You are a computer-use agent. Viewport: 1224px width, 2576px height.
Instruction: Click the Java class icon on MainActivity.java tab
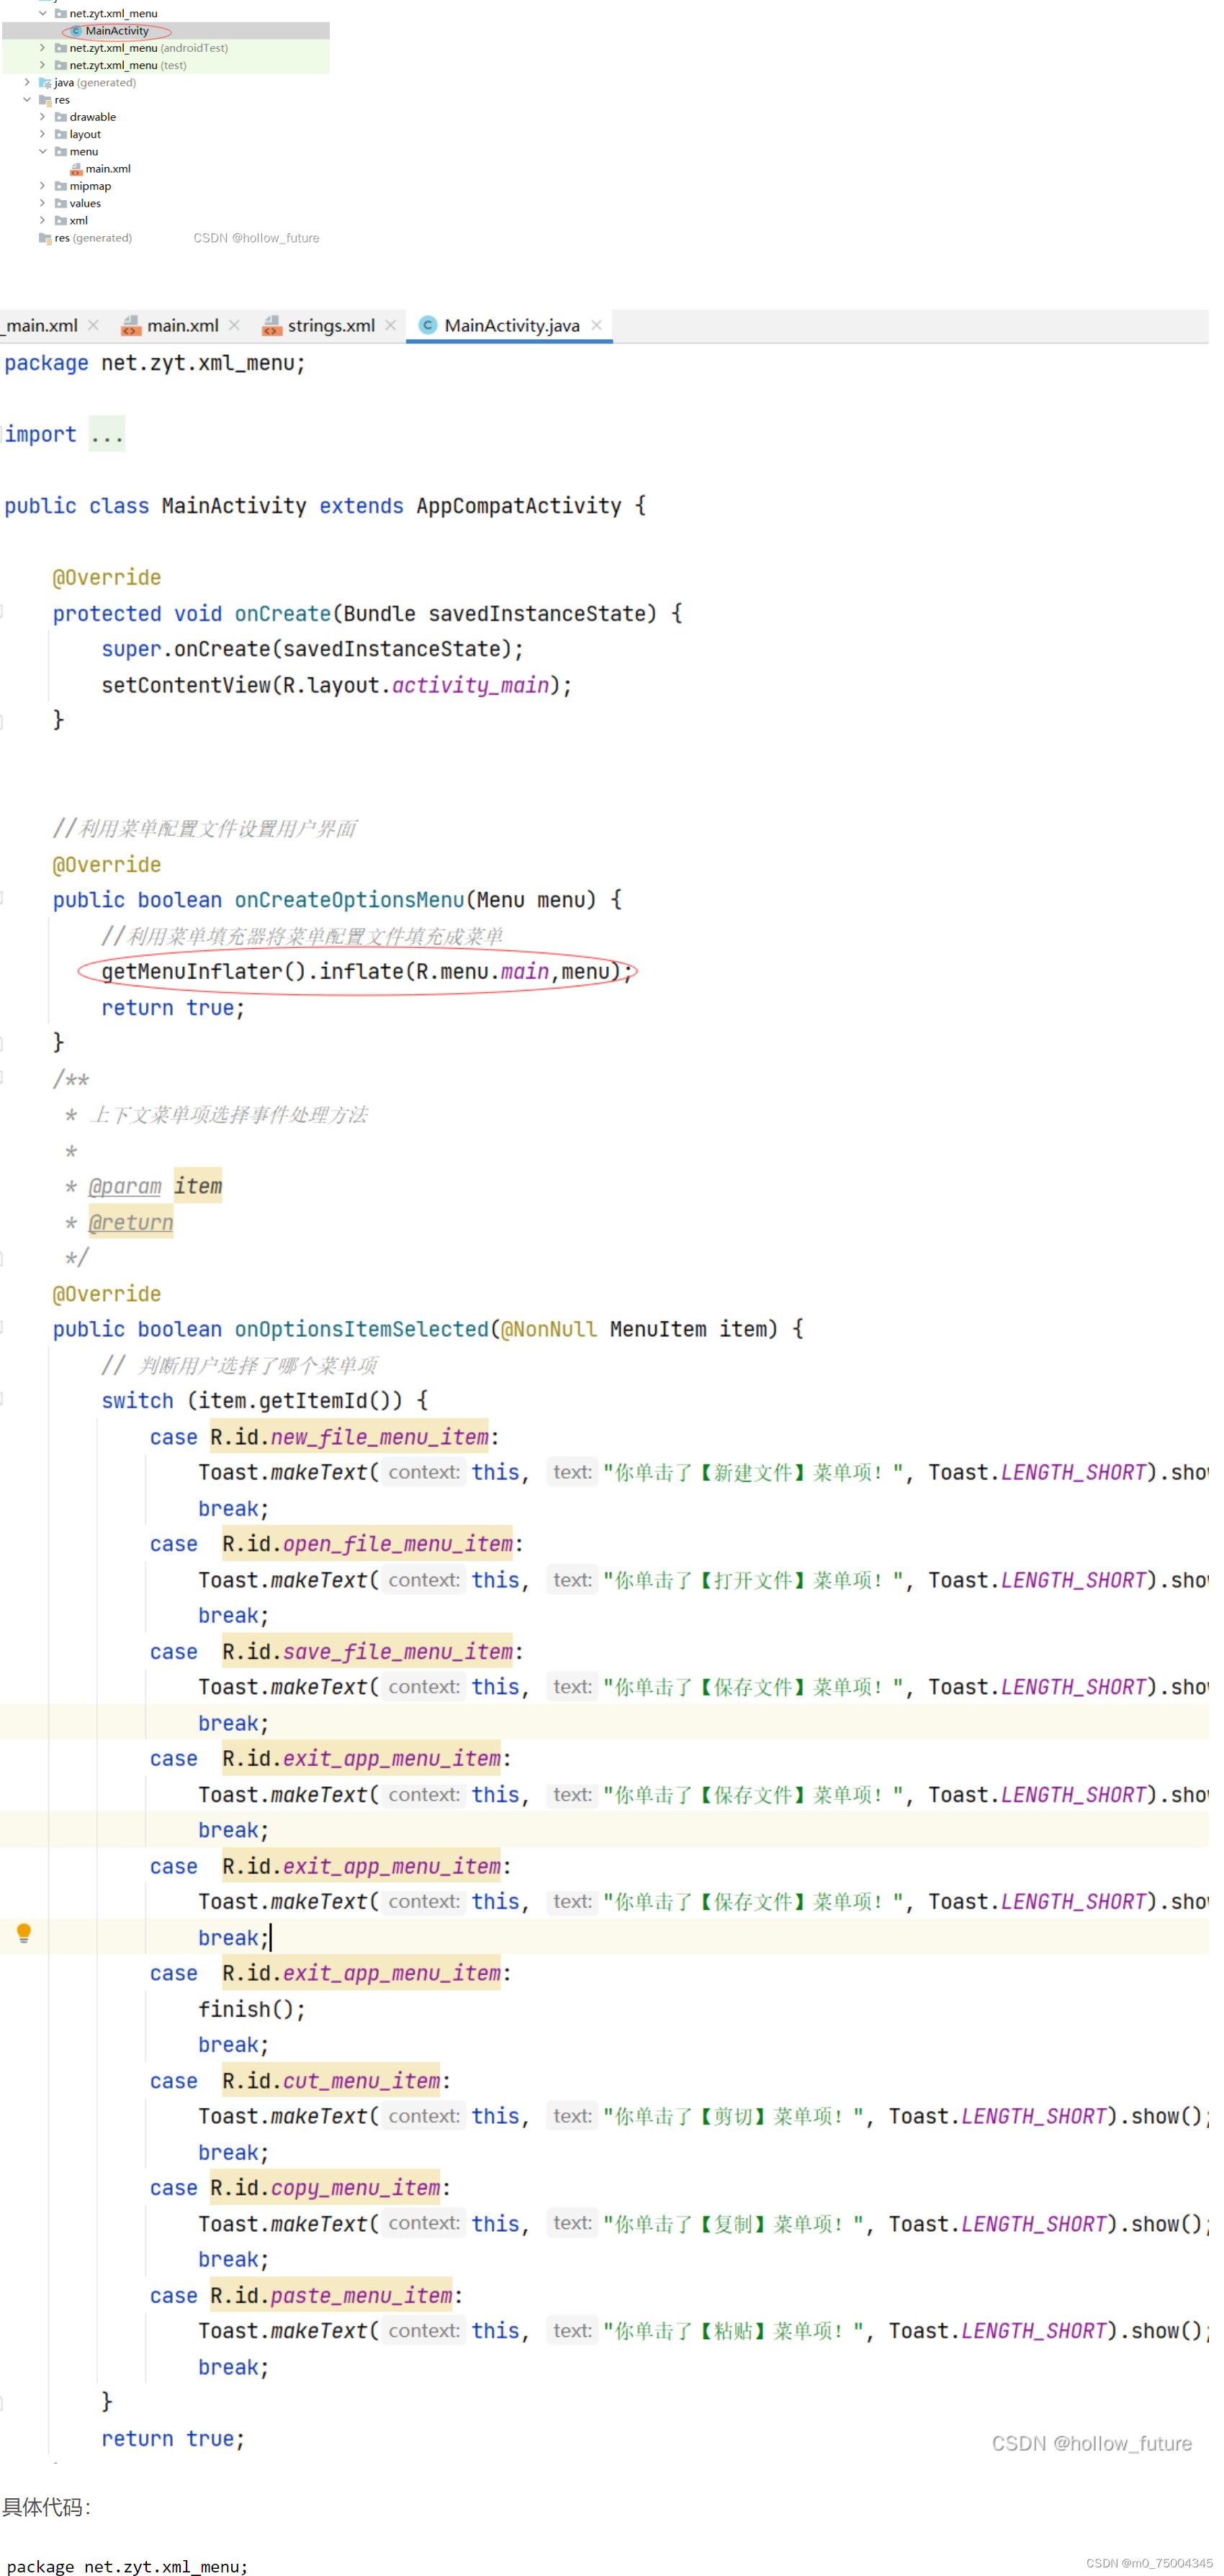point(428,325)
